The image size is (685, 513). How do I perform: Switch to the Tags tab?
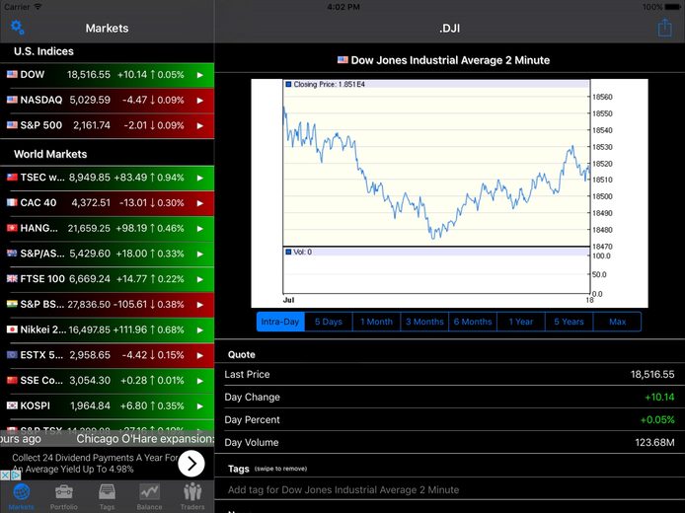(x=107, y=497)
